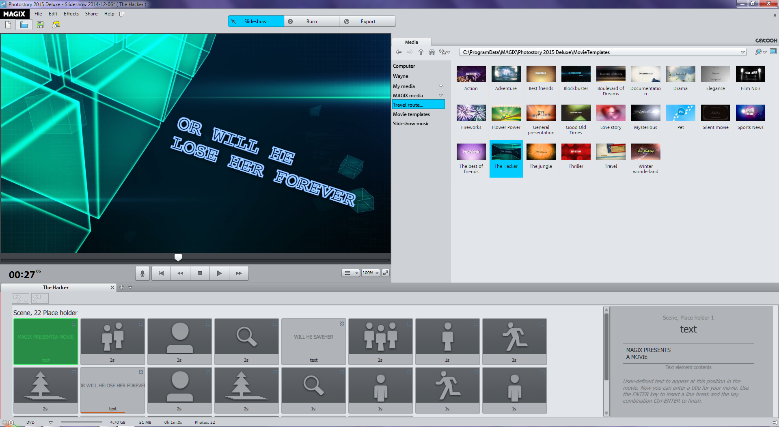The image size is (779, 427).
Task: Start audio recording with the microphone button
Action: 142,273
